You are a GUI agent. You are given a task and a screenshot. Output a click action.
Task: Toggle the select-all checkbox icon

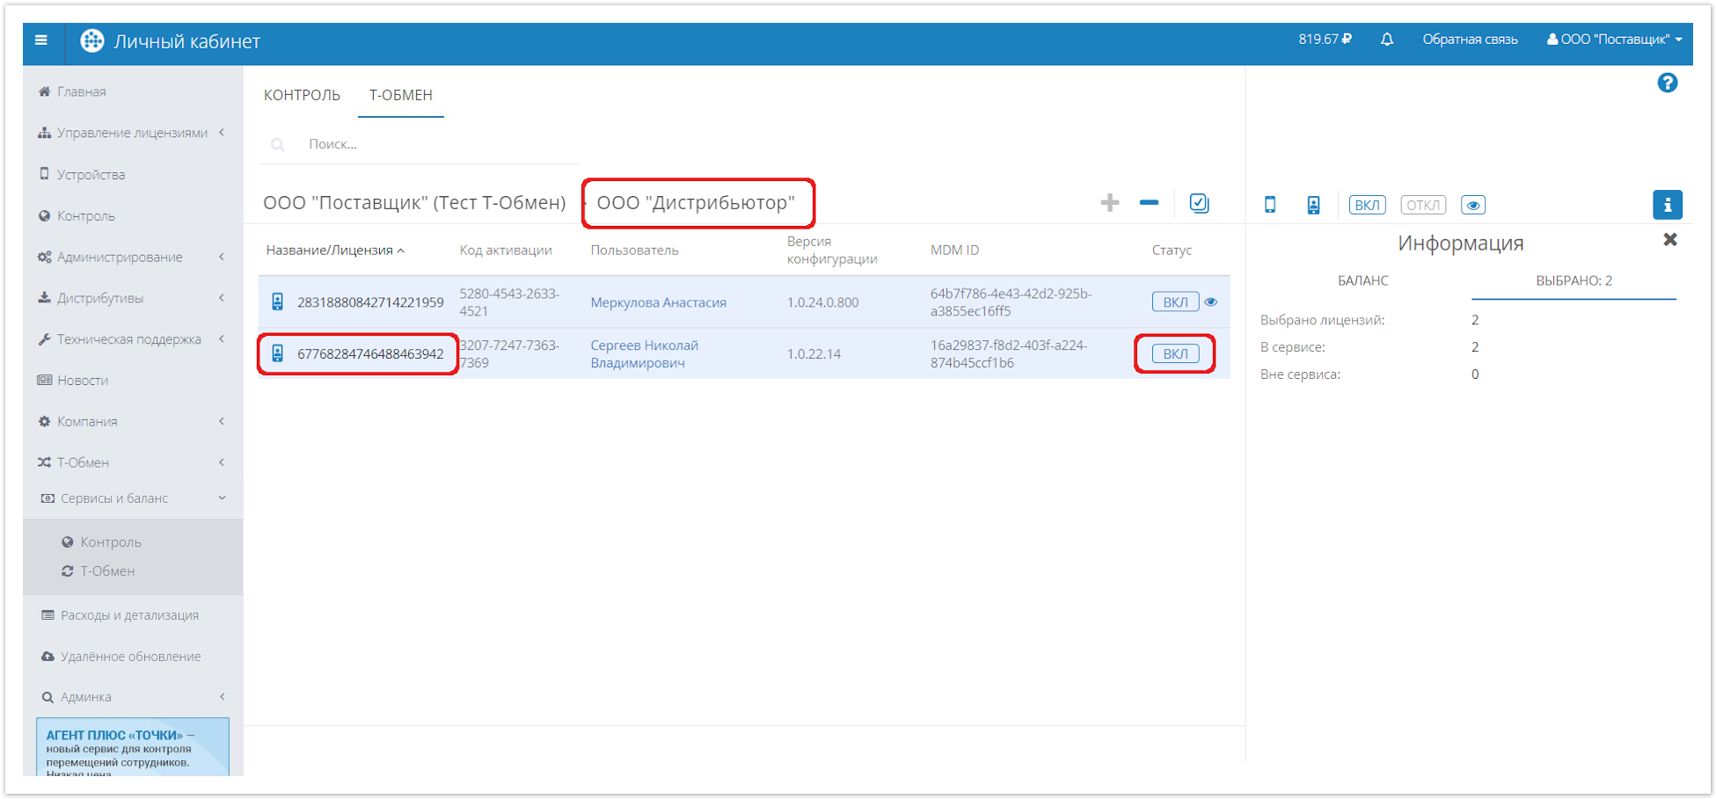click(x=1199, y=203)
